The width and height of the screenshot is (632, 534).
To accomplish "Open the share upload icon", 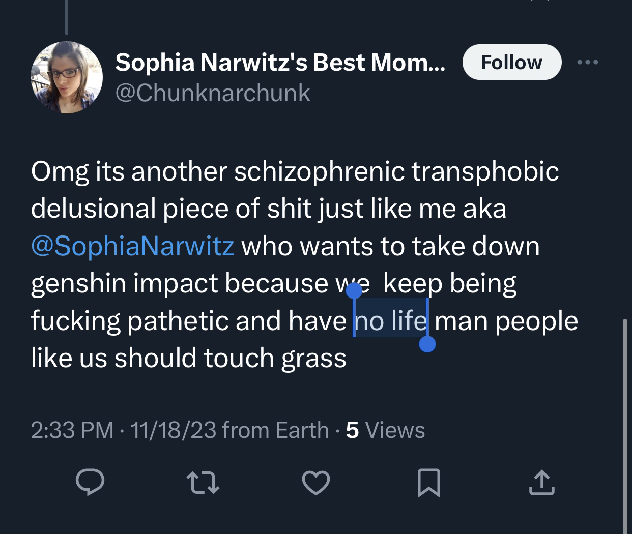I will click(x=541, y=483).
